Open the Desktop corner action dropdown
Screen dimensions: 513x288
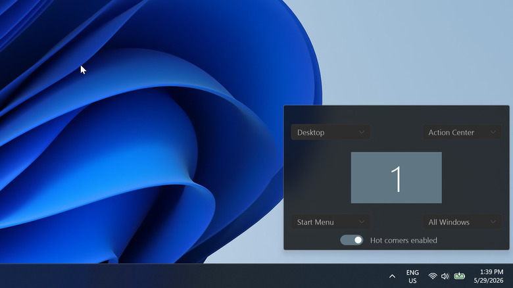pos(330,132)
